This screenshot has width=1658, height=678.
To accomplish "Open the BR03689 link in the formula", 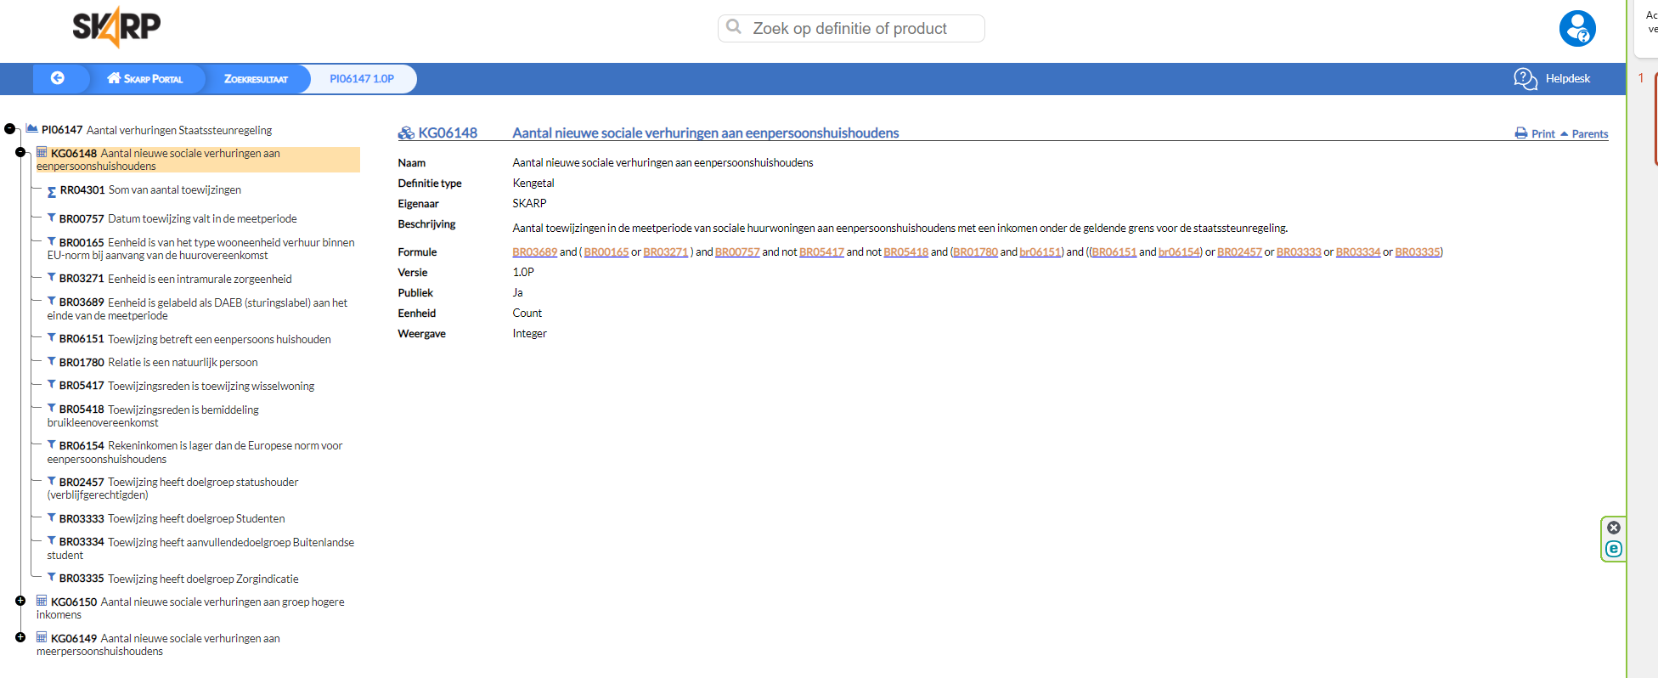I will point(534,252).
